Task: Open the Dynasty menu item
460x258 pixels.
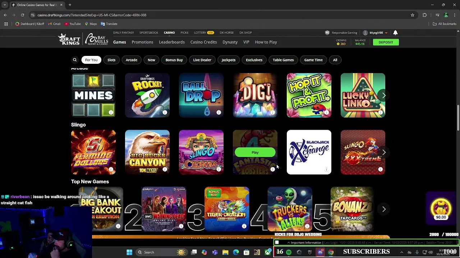Action: click(230, 42)
